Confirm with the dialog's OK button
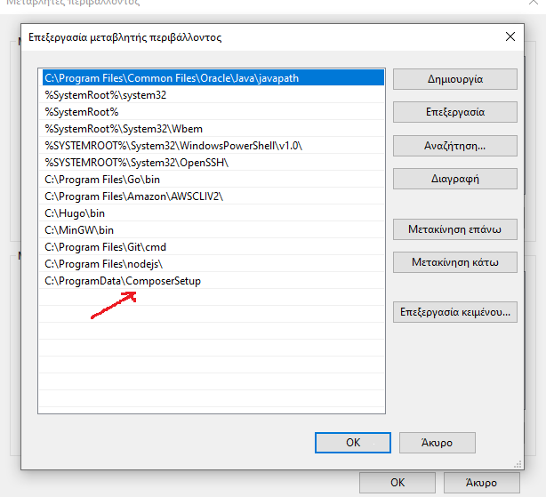The image size is (546, 497). coord(352,442)
